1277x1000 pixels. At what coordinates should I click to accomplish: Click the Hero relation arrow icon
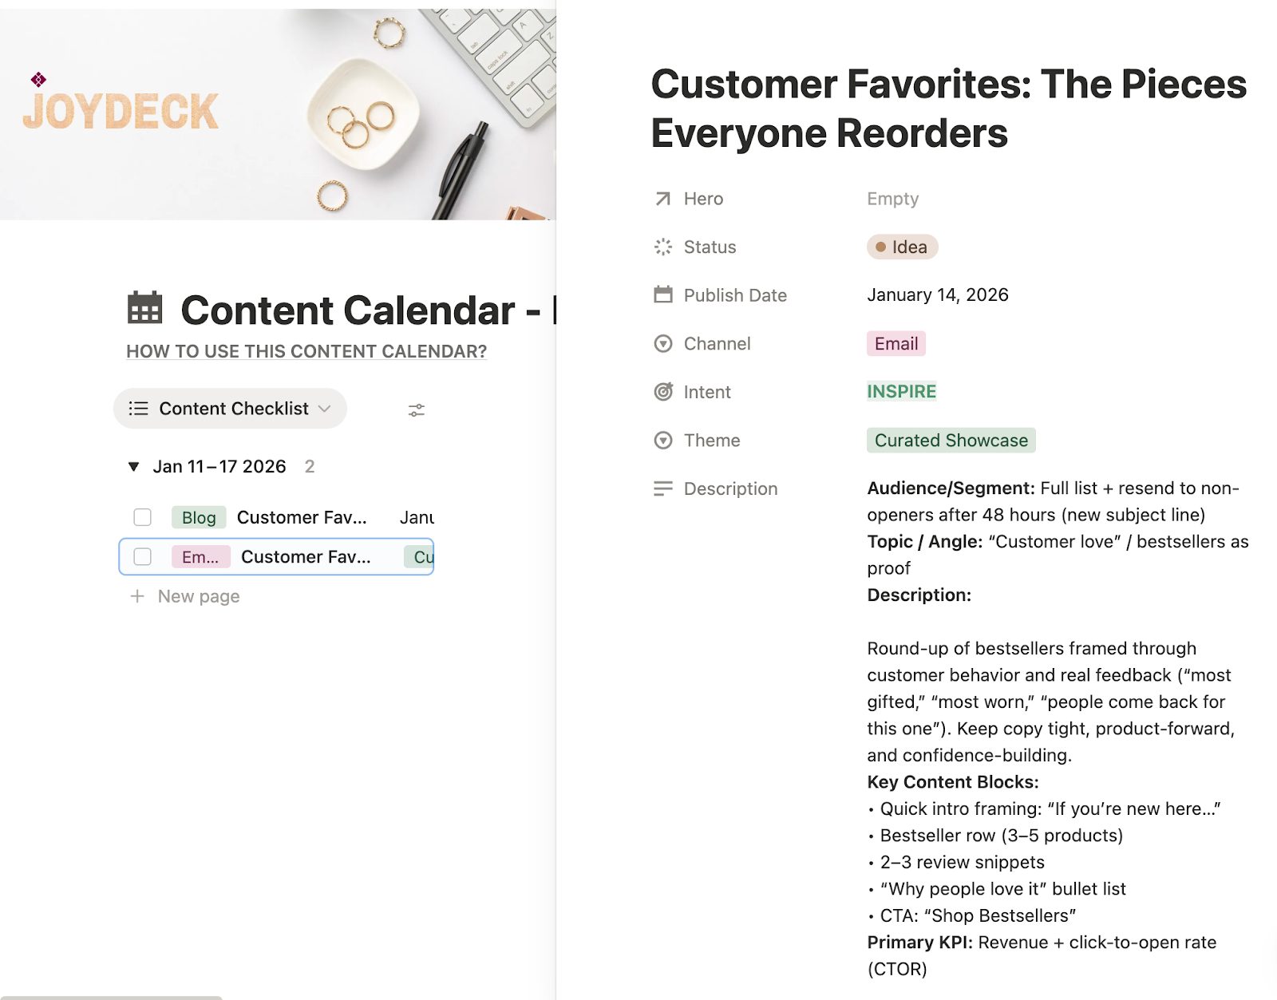(662, 199)
